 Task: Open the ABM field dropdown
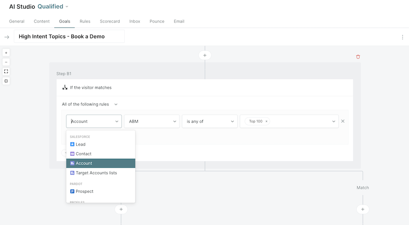pos(152,121)
